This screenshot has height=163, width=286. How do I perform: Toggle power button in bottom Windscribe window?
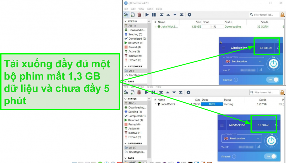[x=271, y=141]
